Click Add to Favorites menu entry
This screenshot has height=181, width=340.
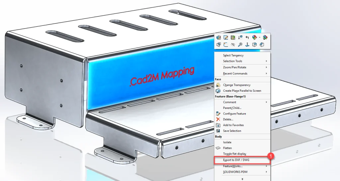coord(233,125)
